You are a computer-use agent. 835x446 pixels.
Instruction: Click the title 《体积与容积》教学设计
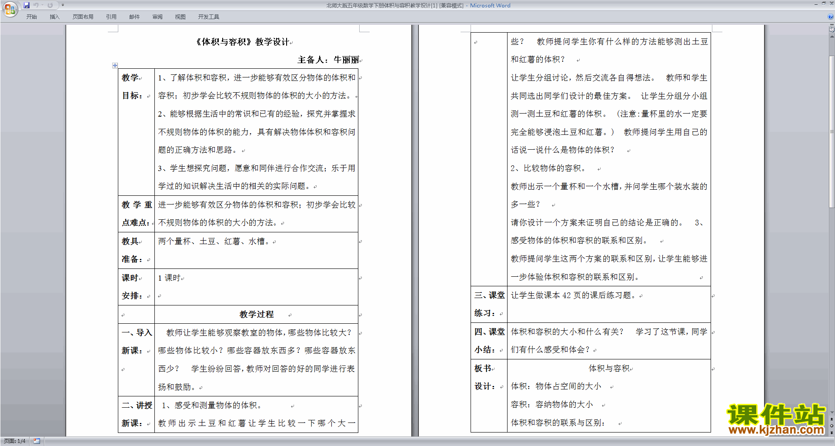(242, 42)
